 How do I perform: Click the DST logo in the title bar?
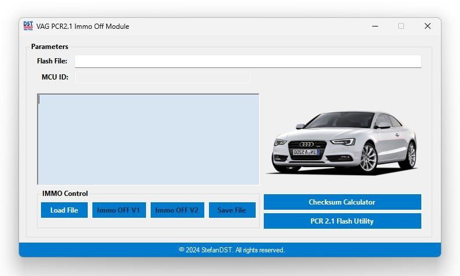pos(28,26)
